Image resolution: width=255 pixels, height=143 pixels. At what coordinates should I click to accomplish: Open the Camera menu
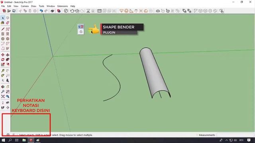[25, 6]
